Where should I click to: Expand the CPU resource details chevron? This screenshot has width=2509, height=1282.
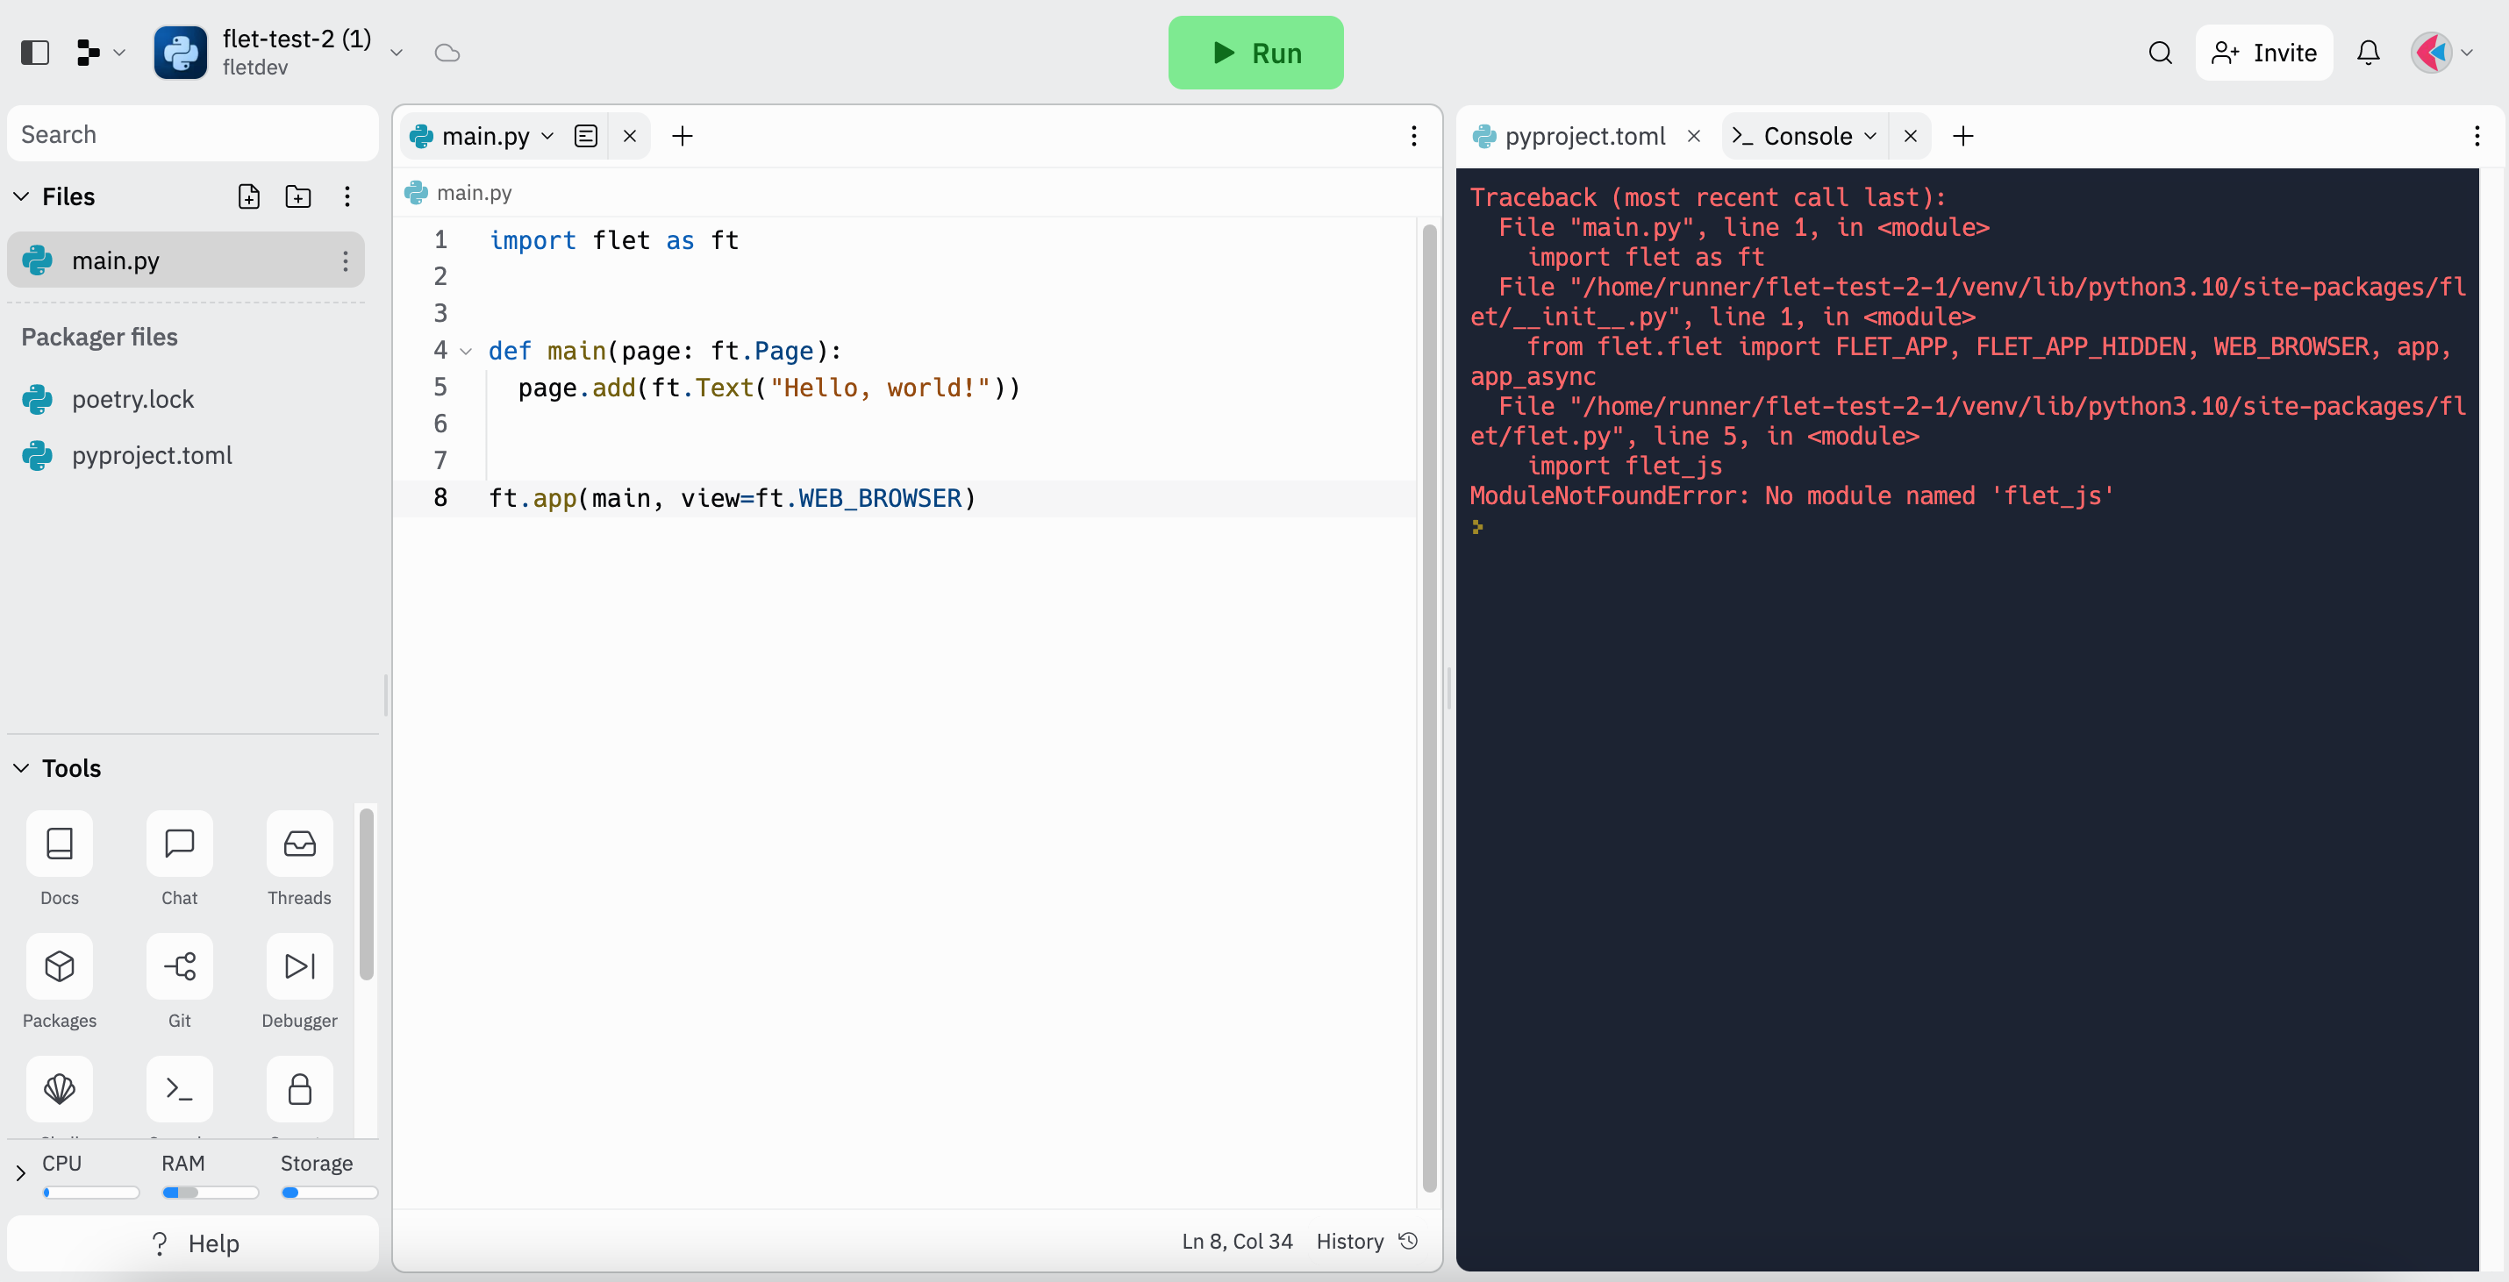pyautogui.click(x=20, y=1172)
